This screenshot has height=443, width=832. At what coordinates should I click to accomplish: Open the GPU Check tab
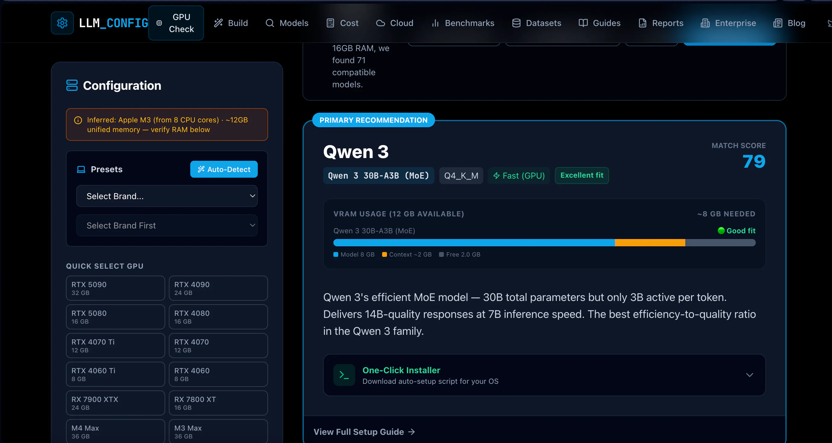tap(176, 23)
